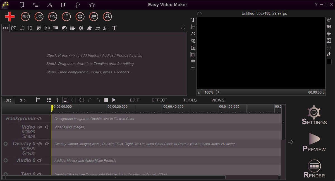Mute the Video track speaker icon
The height and width of the screenshot is (181, 335).
click(46, 127)
